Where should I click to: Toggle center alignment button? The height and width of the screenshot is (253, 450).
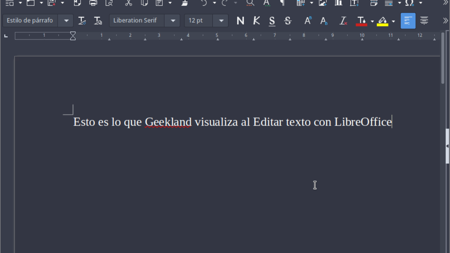[x=424, y=21]
